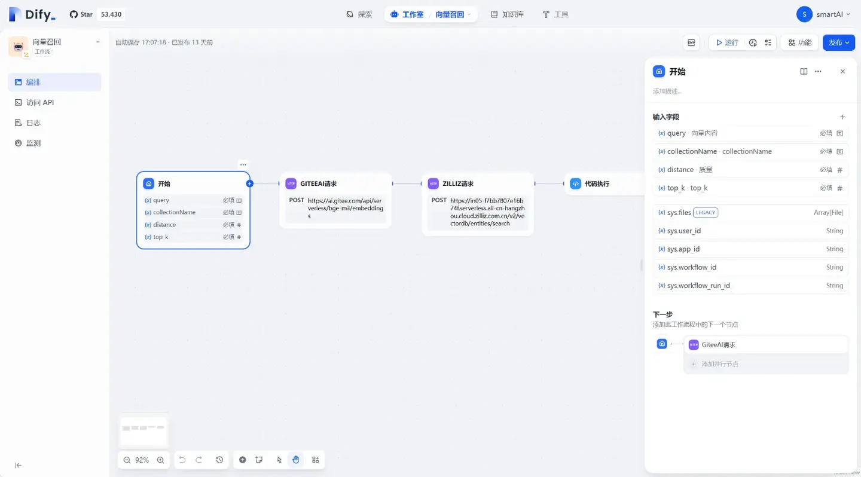The image size is (861, 477).
Task: Click the undo icon in bottom toolbar
Action: pyautogui.click(x=182, y=460)
